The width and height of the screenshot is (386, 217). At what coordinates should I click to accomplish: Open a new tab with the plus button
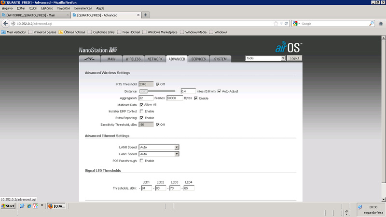pos(146,15)
